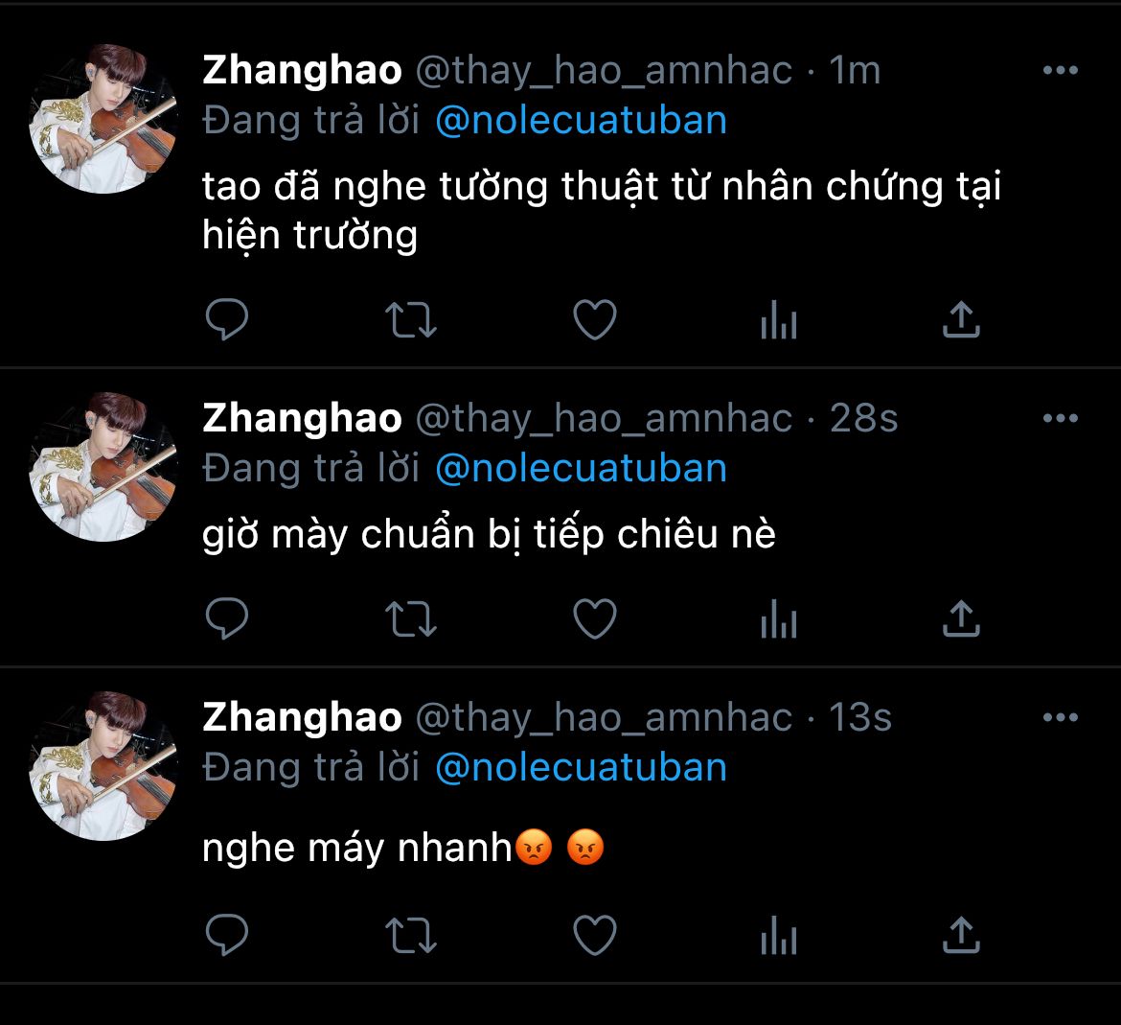The image size is (1121, 1025).
Task: Reply to the 'tao đã nghe tường thuật' tweet
Action: click(x=227, y=319)
